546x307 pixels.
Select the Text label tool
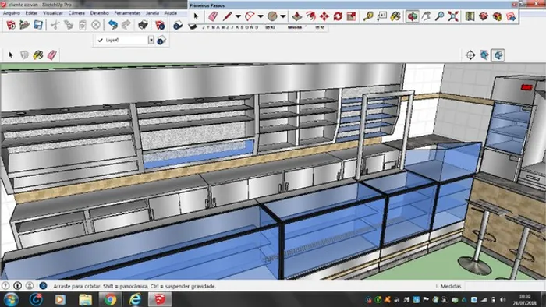click(381, 16)
